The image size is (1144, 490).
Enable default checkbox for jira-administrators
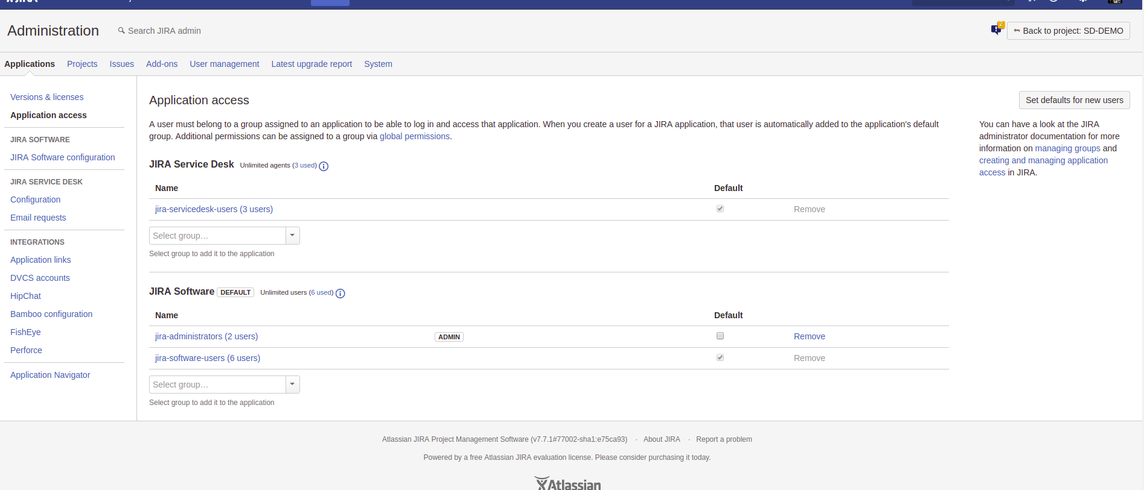(x=720, y=336)
